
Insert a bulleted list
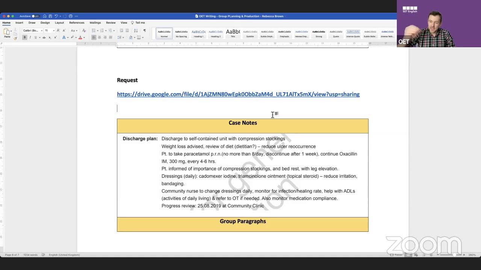[94, 30]
